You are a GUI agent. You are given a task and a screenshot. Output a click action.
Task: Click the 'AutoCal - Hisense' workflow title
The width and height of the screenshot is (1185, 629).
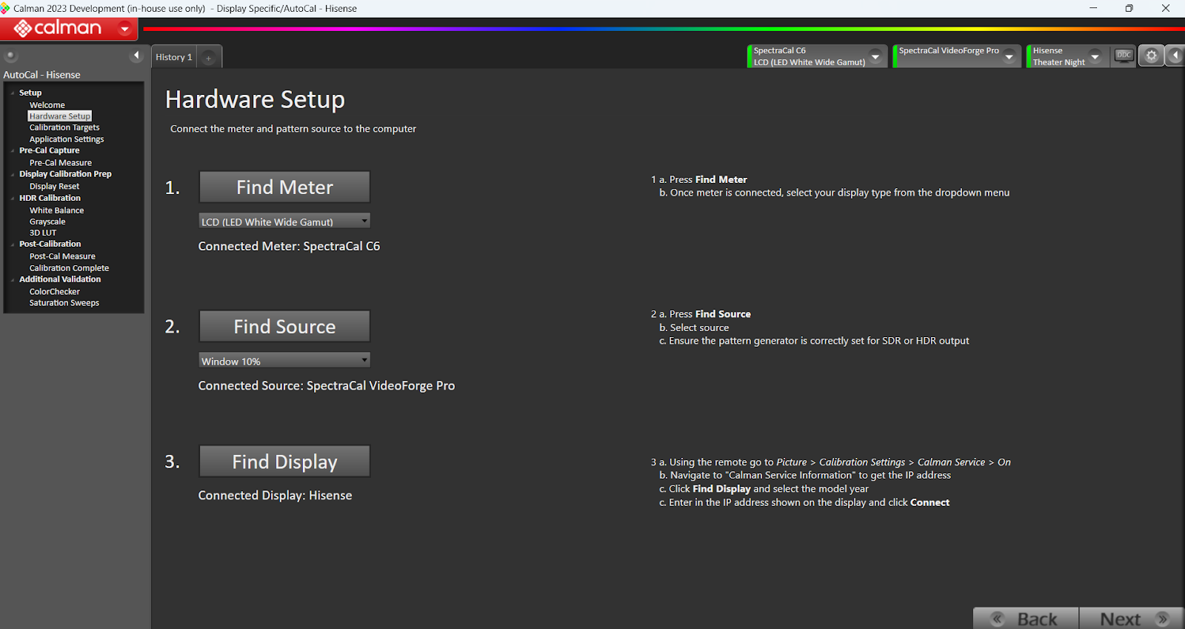pyautogui.click(x=41, y=75)
